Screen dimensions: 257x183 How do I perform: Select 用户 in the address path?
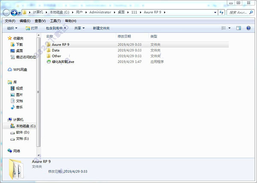point(79,12)
